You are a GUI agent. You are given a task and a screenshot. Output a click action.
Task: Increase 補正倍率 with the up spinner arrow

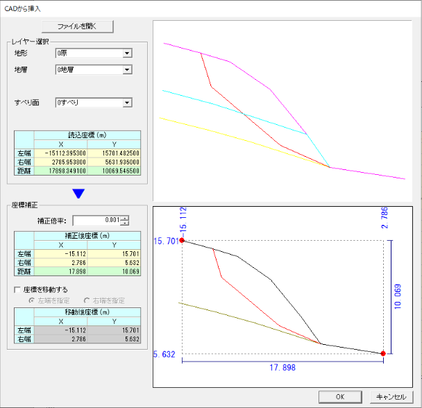click(x=125, y=218)
